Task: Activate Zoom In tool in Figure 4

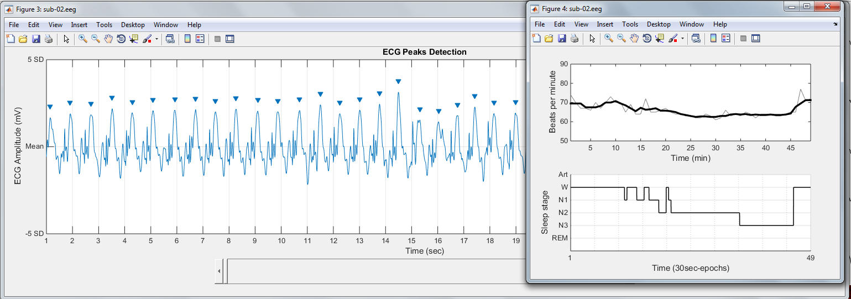Action: coord(609,38)
